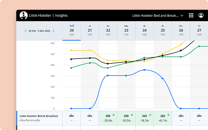The image size is (208, 130).
Task: Click the blue line peak point on 24 Feb
Action: (x=144, y=70)
